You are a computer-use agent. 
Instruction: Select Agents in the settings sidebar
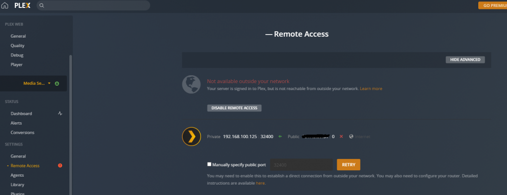17,175
